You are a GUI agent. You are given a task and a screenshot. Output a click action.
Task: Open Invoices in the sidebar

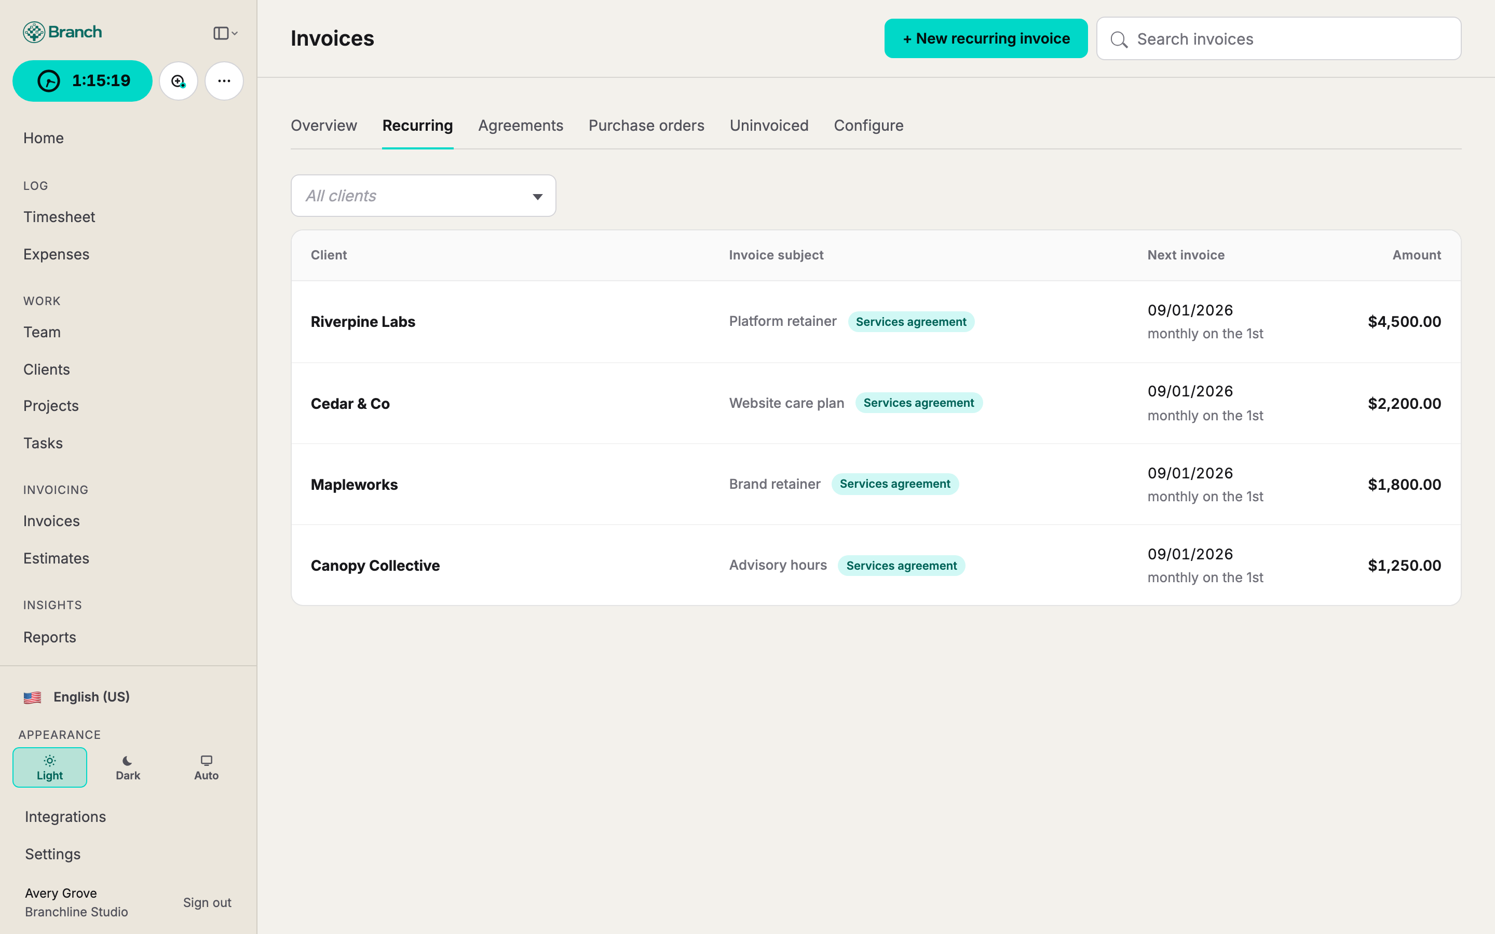point(51,521)
